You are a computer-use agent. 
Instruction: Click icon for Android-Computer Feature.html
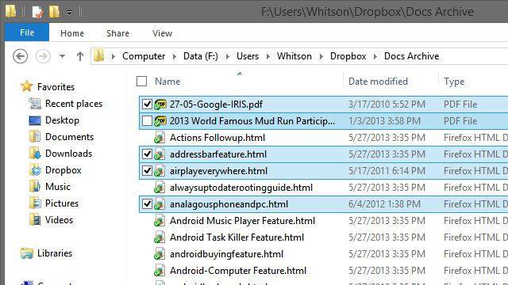pyautogui.click(x=160, y=271)
